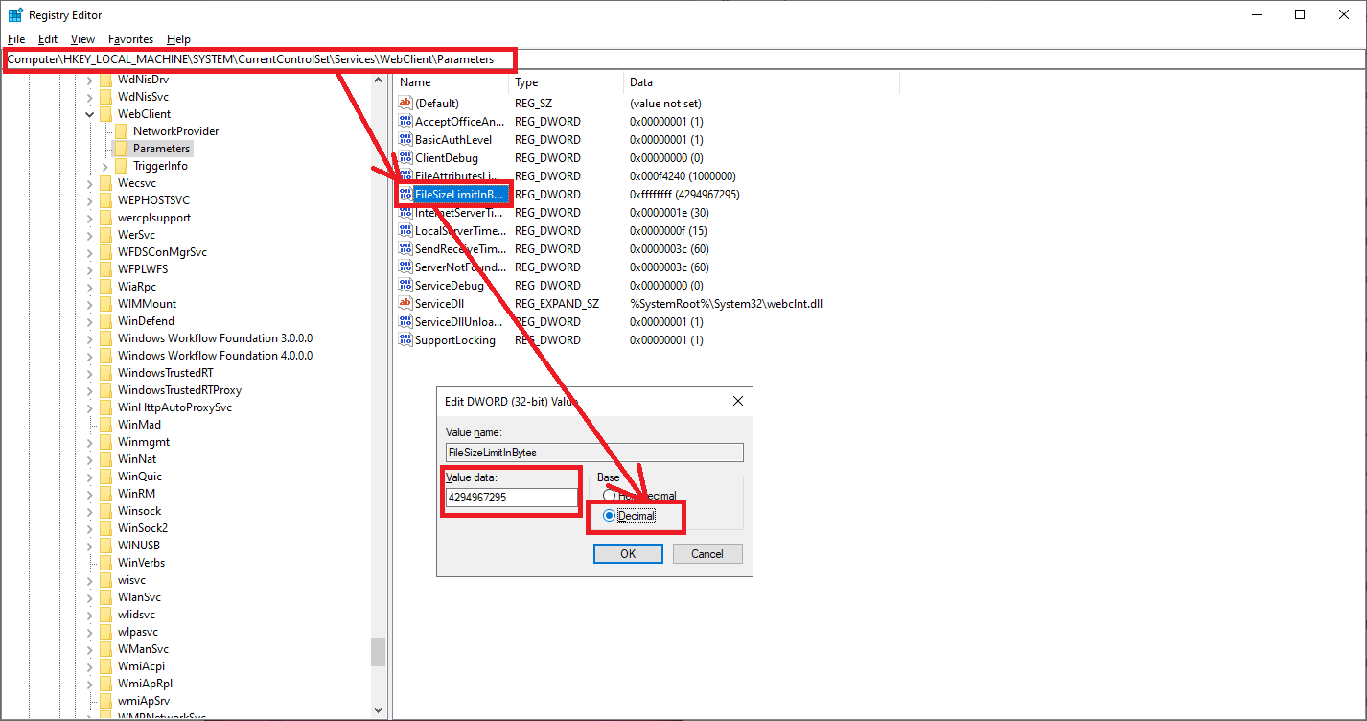Open the Edit menu
Screen dimensions: 1367x721
(48, 39)
